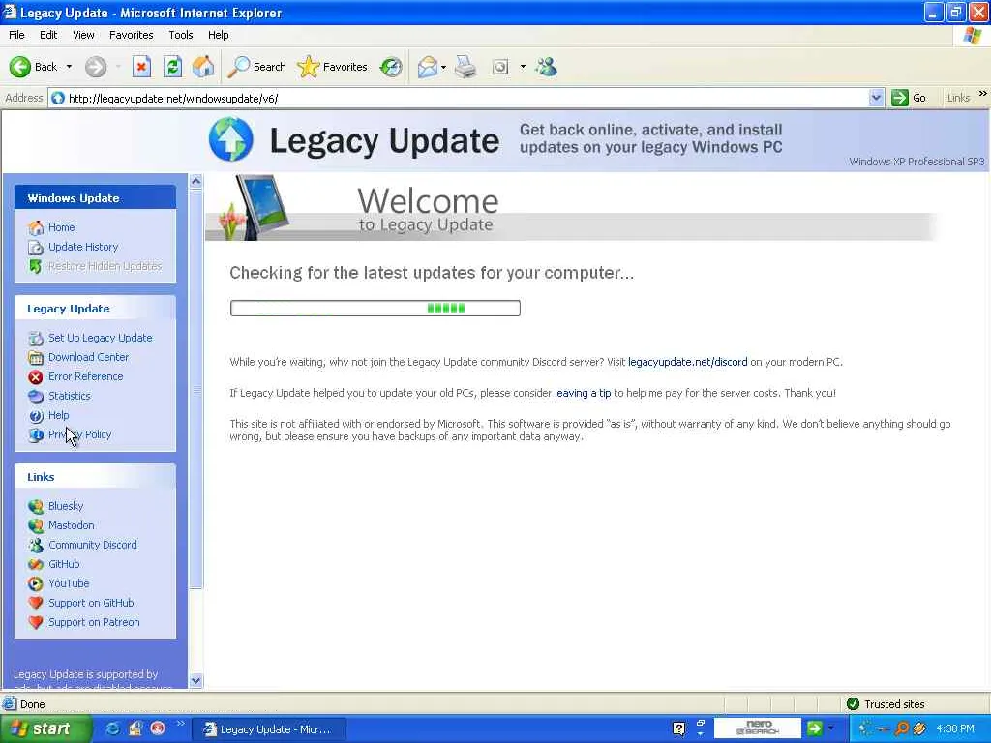The width and height of the screenshot is (991, 743).
Task: Open the Privacy Policy link
Action: pyautogui.click(x=79, y=434)
